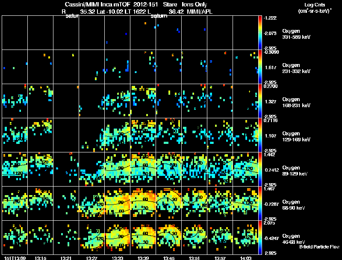Image resolution: width=342 pixels, height=260 pixels.
Task: Click the '151T13:09' time axis label
Action: (x=15, y=258)
